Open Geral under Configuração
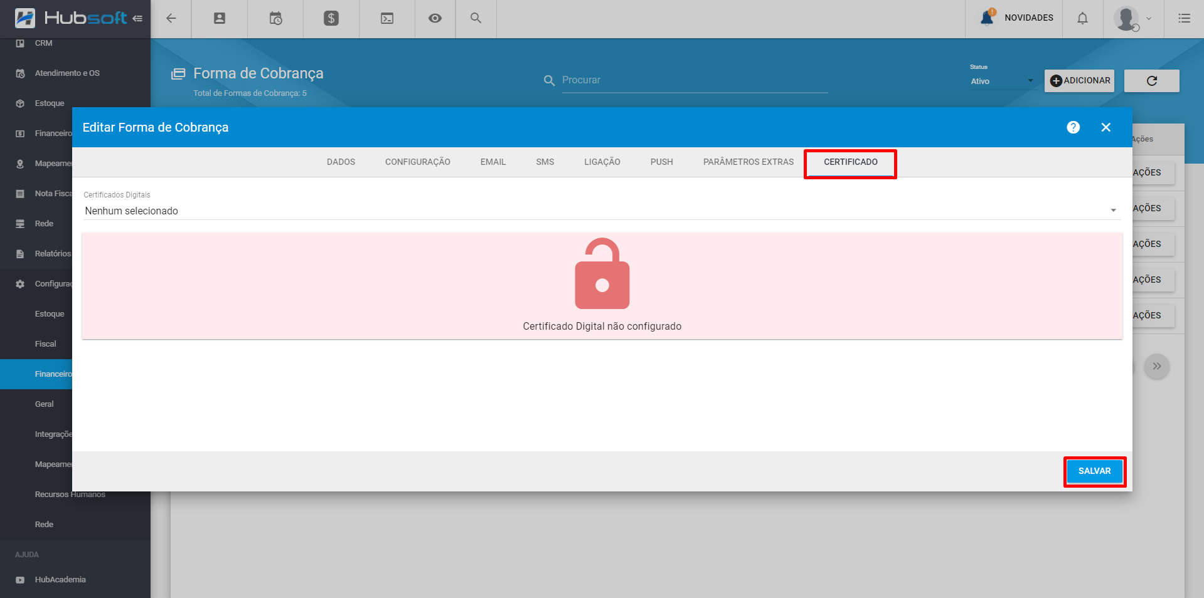 44,404
